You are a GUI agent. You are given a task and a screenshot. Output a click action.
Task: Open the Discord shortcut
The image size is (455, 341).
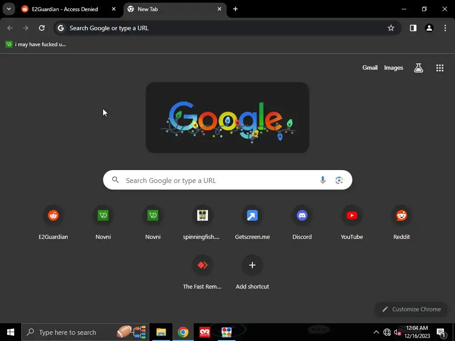pos(302,223)
